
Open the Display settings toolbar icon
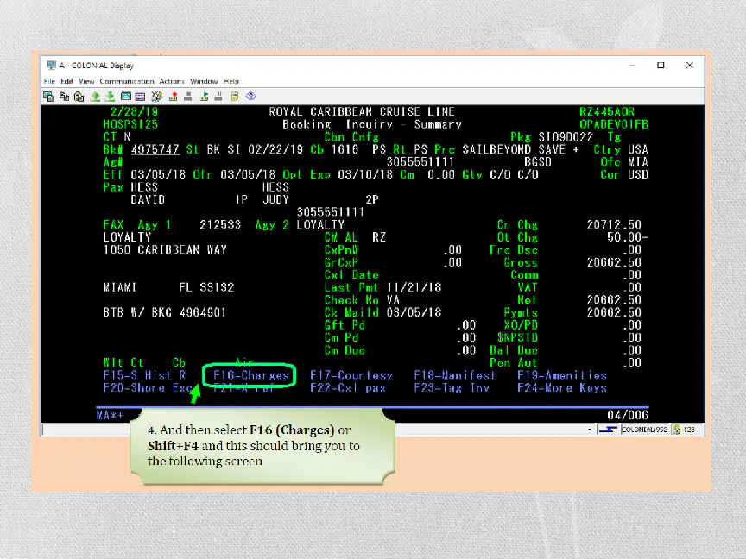[126, 97]
